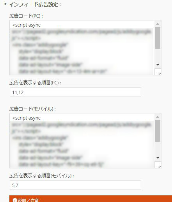Click inside the 広告コード(モバイル) textarea

(82, 141)
